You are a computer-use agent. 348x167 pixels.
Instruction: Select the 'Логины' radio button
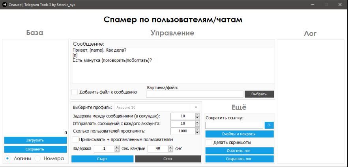tap(7, 158)
